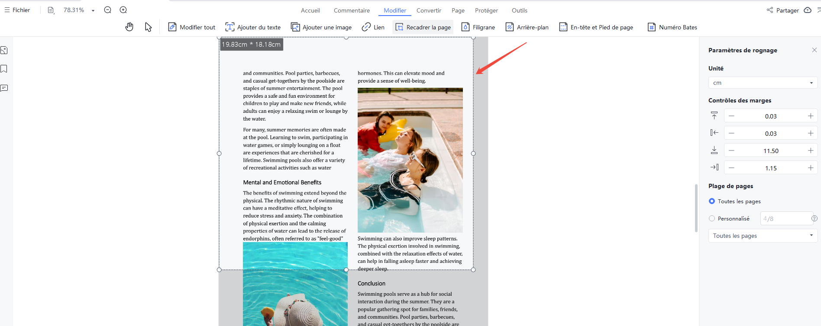Image resolution: width=821 pixels, height=326 pixels.
Task: Open the Outils tab
Action: click(520, 10)
